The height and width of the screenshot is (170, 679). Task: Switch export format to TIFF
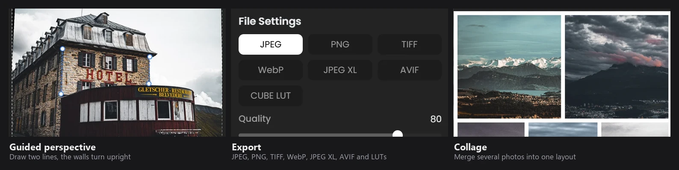point(409,44)
